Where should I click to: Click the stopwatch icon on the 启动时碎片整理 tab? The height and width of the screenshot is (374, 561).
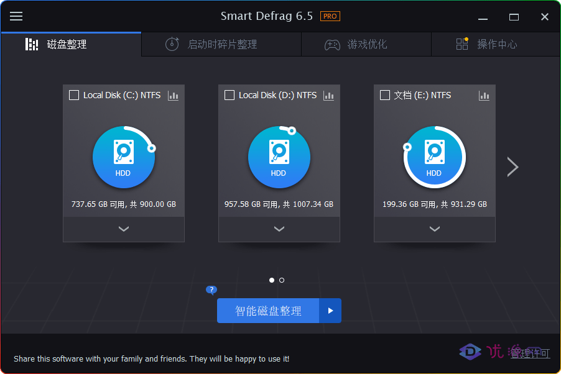pyautogui.click(x=172, y=44)
